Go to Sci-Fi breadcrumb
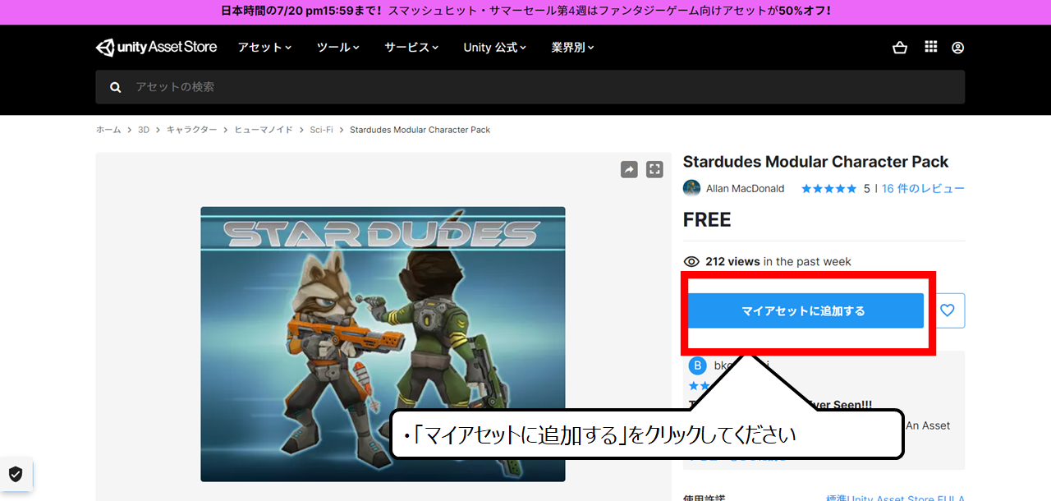1051x501 pixels. pyautogui.click(x=321, y=130)
